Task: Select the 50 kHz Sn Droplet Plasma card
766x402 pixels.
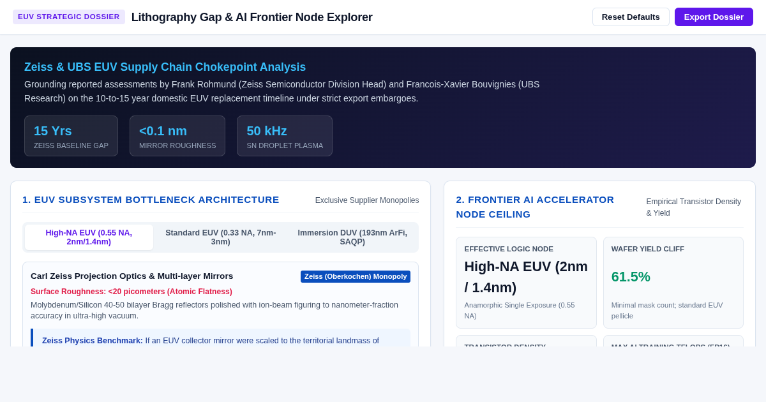Action: click(285, 136)
